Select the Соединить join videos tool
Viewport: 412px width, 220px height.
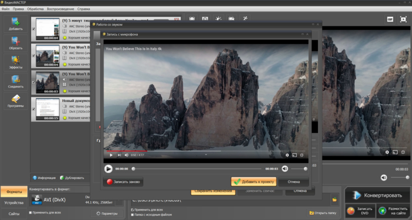click(x=15, y=82)
